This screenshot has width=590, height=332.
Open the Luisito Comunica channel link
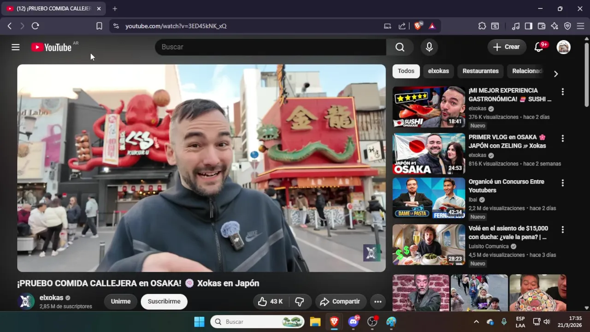point(489,246)
